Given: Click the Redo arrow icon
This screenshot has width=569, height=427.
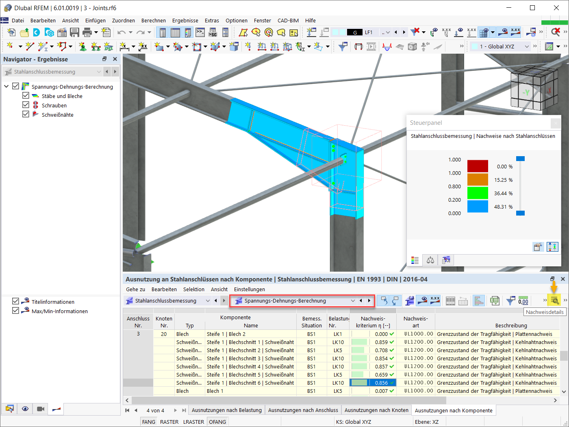Looking at the screenshot, I should (x=140, y=33).
